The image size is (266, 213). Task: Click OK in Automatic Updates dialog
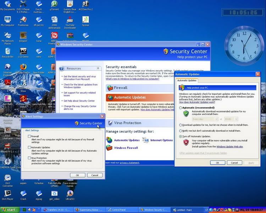pyautogui.click(x=217, y=163)
